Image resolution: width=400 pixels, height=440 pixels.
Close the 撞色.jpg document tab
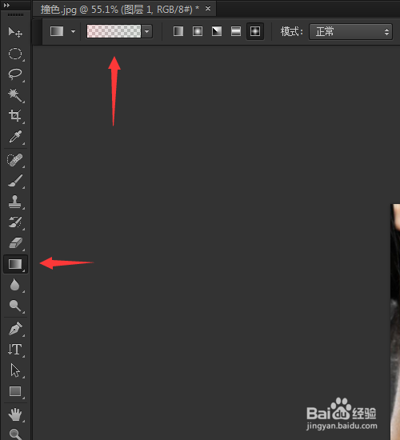[208, 9]
